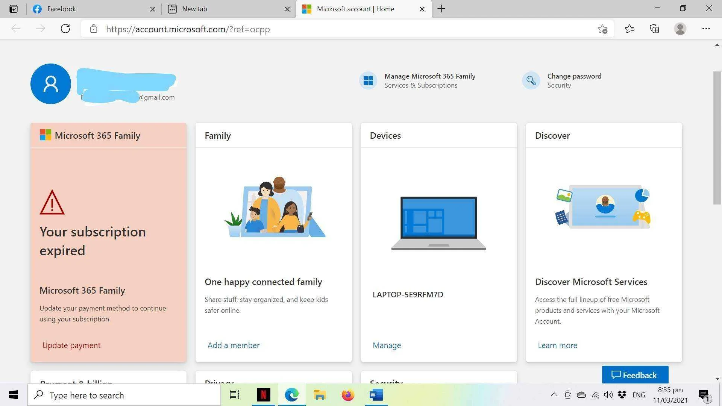Switch to the Facebook tab

94,9
